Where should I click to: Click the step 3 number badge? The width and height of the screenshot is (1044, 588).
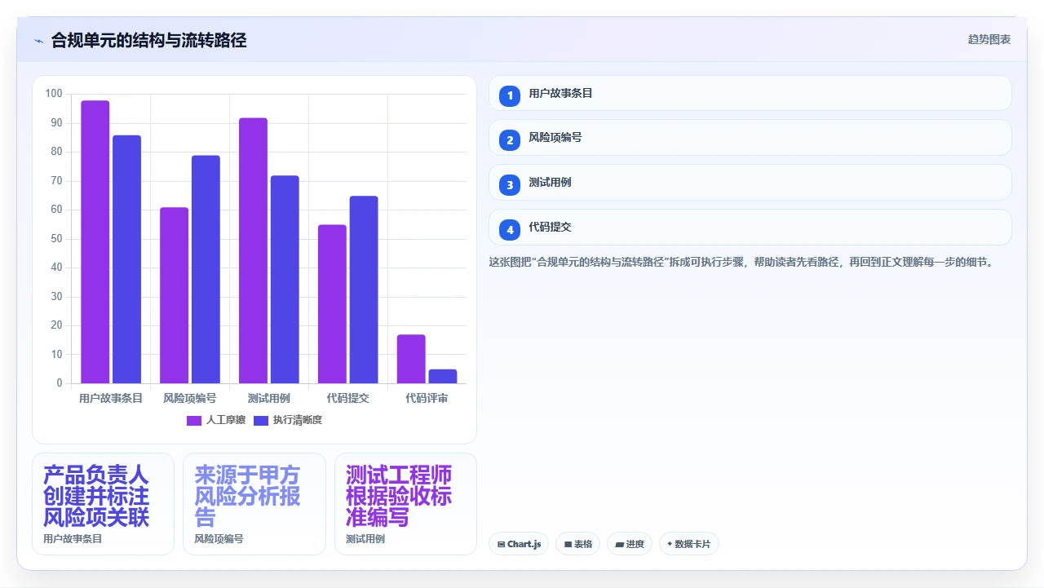click(510, 185)
